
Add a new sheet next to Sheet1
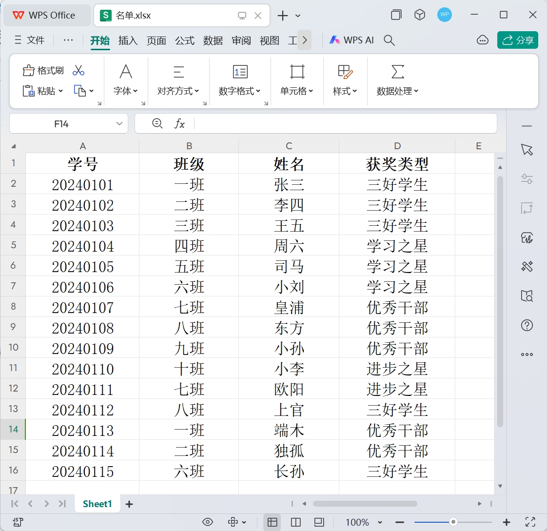tap(129, 504)
